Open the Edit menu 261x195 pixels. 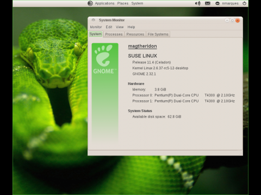pos(109,27)
